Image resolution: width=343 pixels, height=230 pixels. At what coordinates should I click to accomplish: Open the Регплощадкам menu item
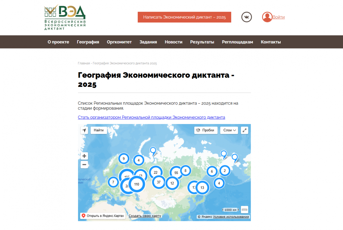pos(237,42)
